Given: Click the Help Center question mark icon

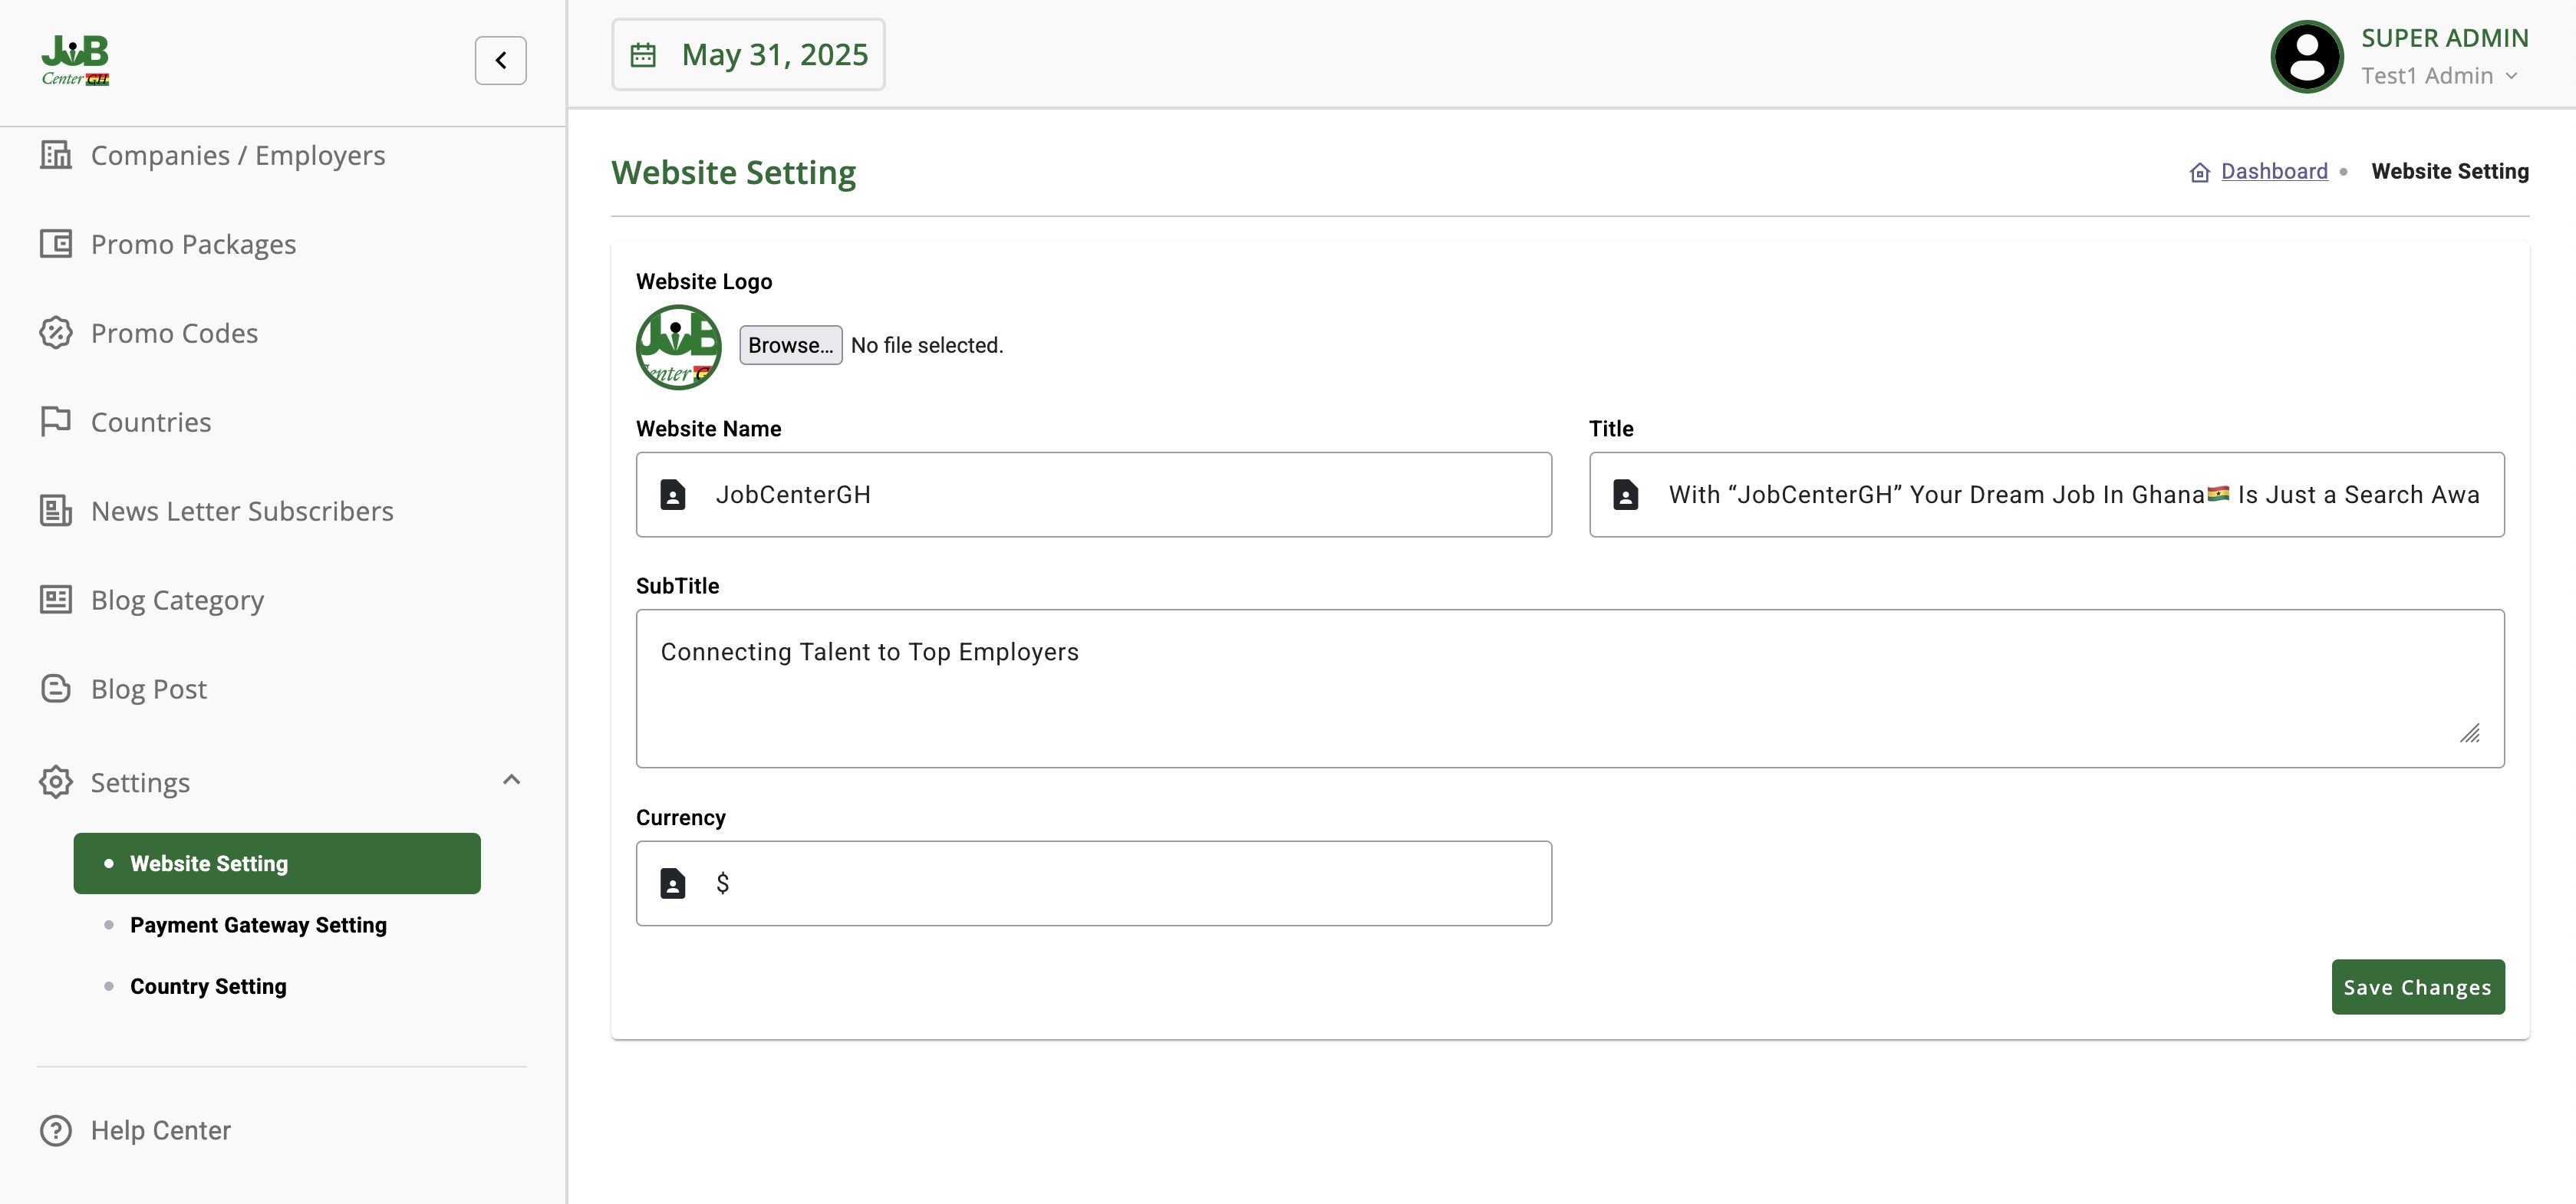Looking at the screenshot, I should click(56, 1130).
